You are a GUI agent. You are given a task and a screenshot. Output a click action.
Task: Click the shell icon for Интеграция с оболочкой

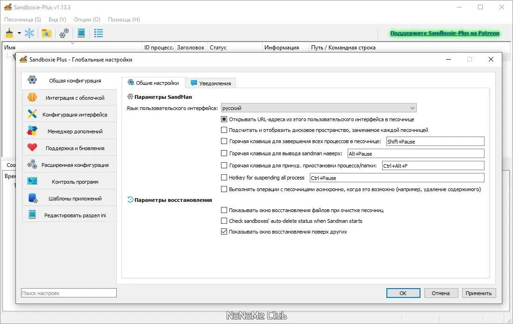point(32,97)
